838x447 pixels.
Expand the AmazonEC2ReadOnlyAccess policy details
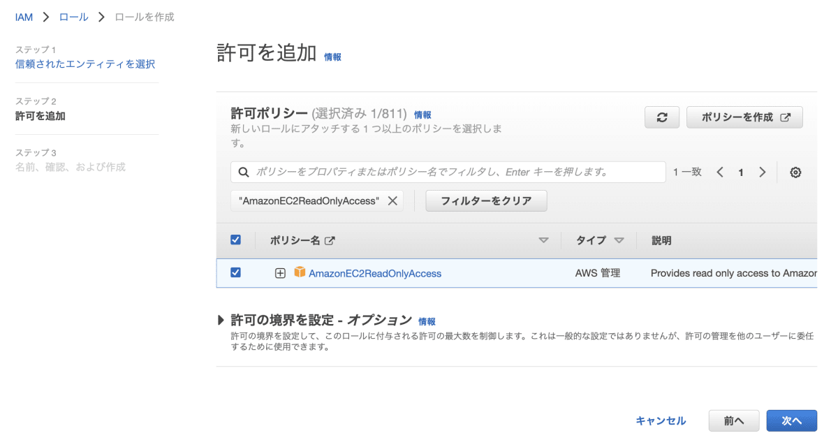[x=279, y=273]
